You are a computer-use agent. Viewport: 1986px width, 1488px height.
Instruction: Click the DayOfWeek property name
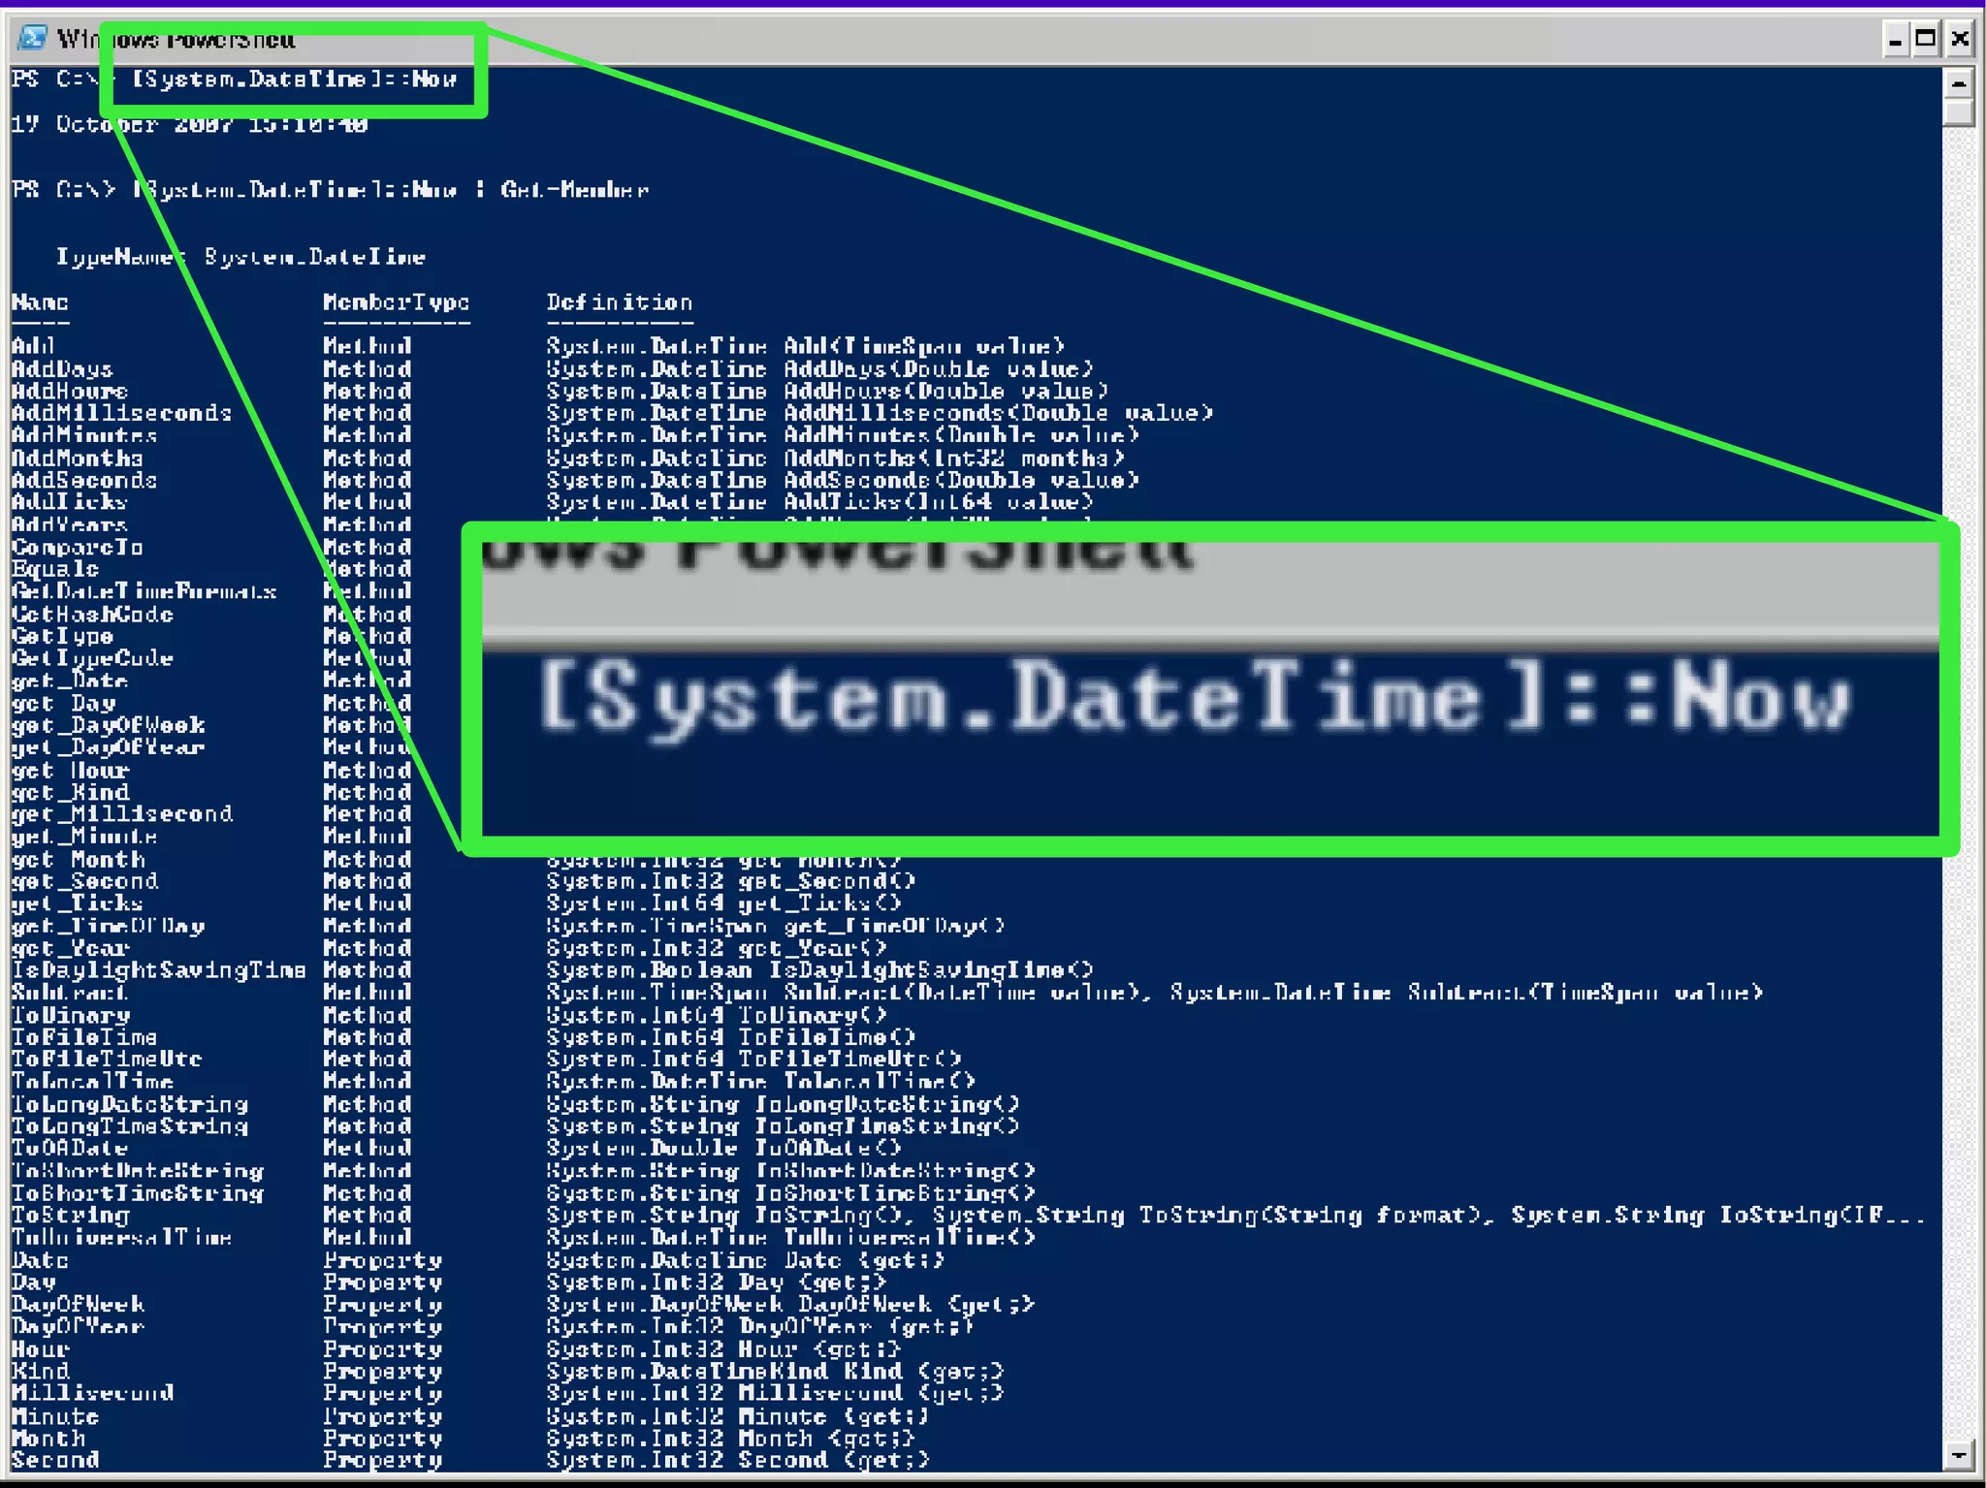78,1305
